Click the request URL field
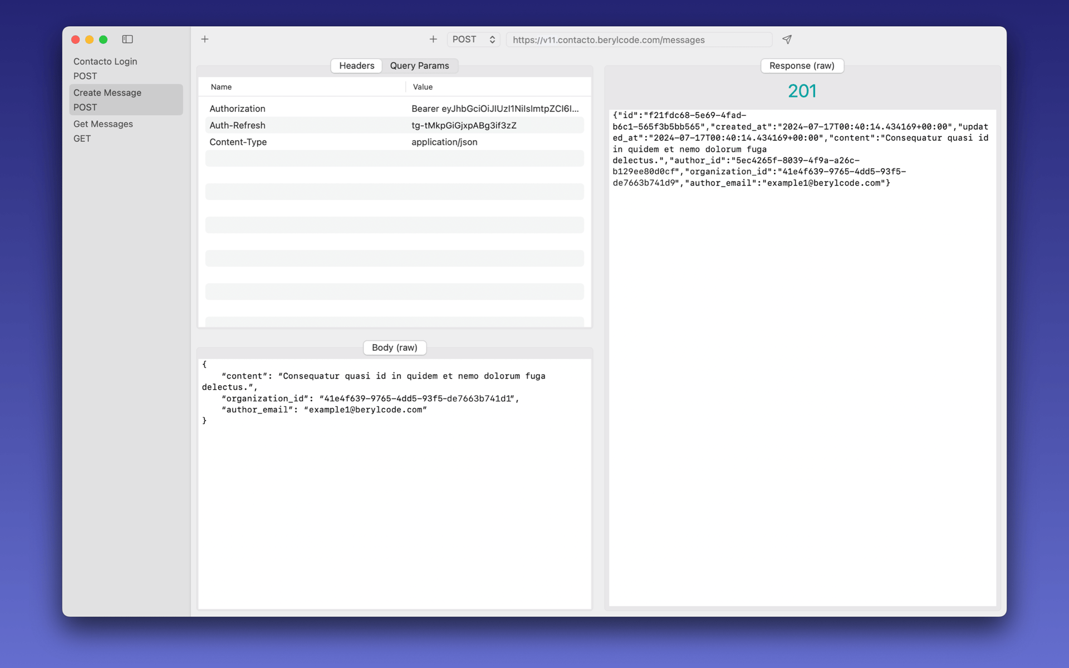 tap(638, 40)
